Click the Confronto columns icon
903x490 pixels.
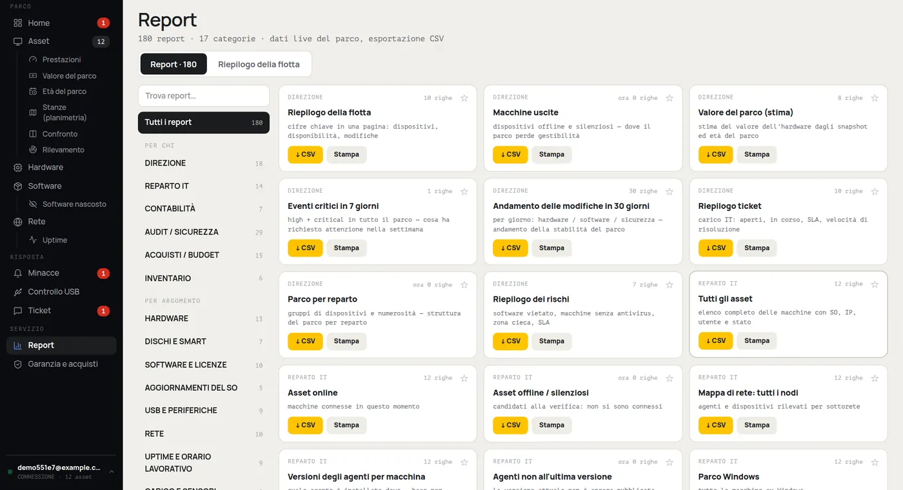click(x=34, y=134)
